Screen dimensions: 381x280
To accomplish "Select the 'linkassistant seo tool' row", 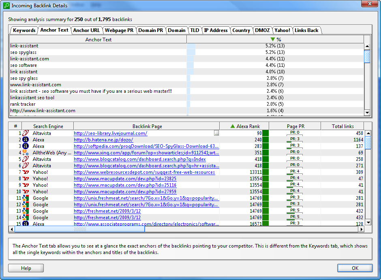I will [x=186, y=98].
